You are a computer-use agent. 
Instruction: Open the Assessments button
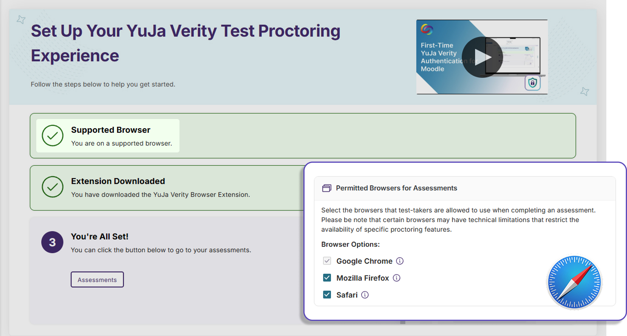click(97, 280)
